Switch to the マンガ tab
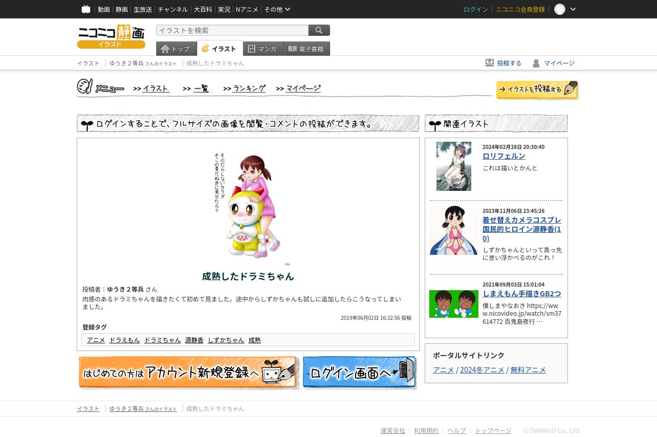The height and width of the screenshot is (437, 657). click(264, 49)
